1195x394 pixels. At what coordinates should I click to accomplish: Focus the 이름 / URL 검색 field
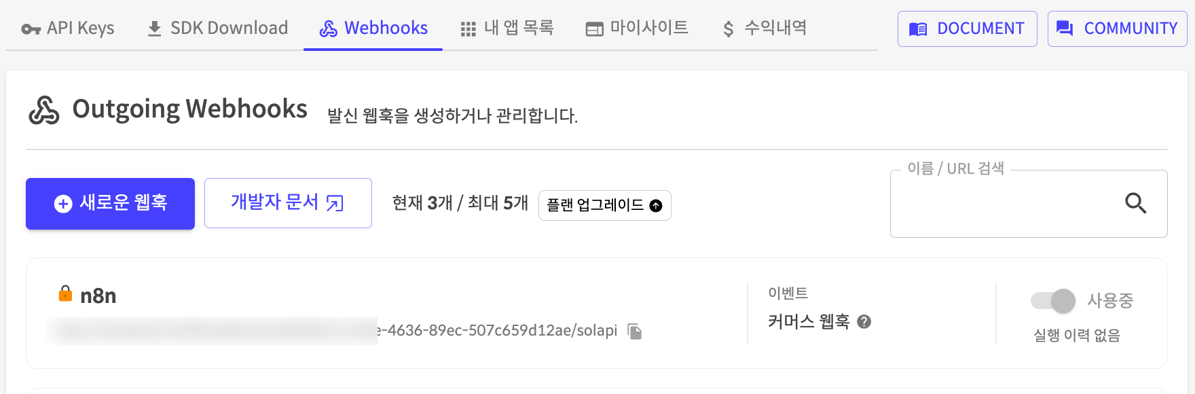1005,204
